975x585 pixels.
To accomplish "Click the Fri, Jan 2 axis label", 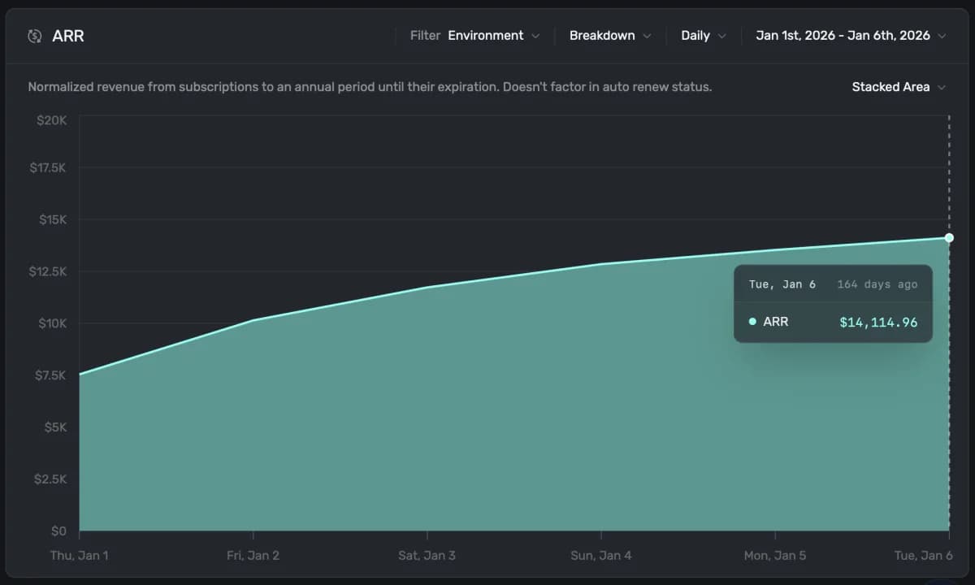I will click(253, 556).
